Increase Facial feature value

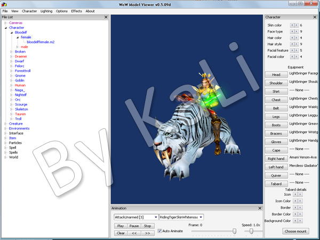pos(297,51)
